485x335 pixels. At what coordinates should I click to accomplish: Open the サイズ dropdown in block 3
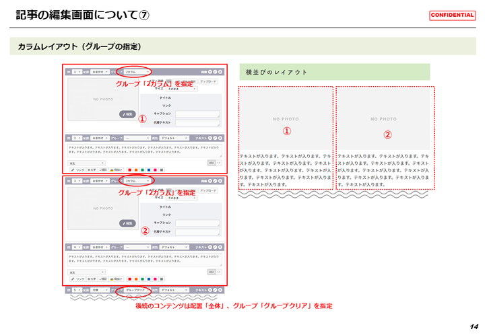[x=182, y=198]
